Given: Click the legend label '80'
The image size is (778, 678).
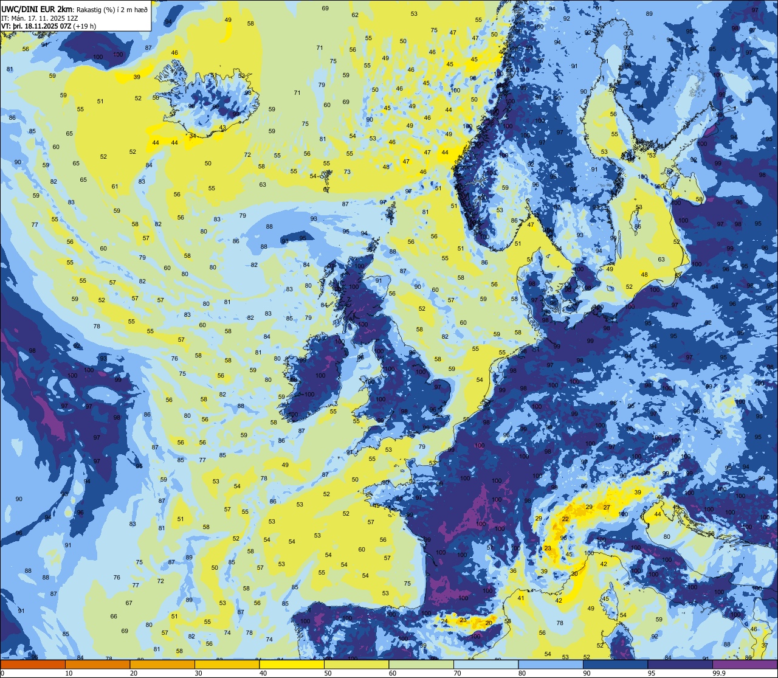Looking at the screenshot, I should click(x=522, y=673).
